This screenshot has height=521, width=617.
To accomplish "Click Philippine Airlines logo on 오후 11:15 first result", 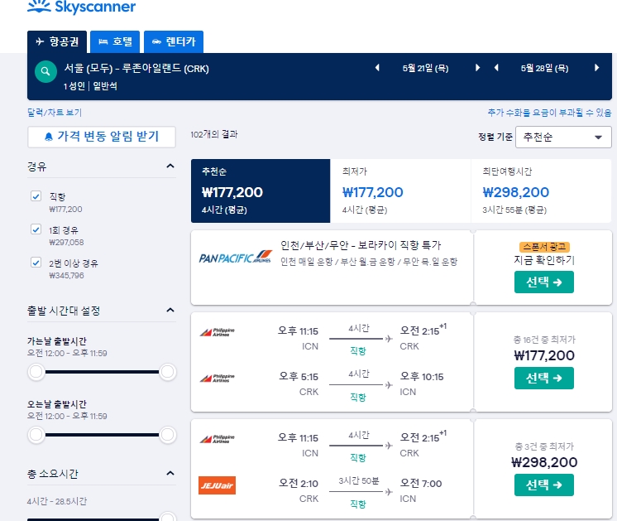I will 217,332.
